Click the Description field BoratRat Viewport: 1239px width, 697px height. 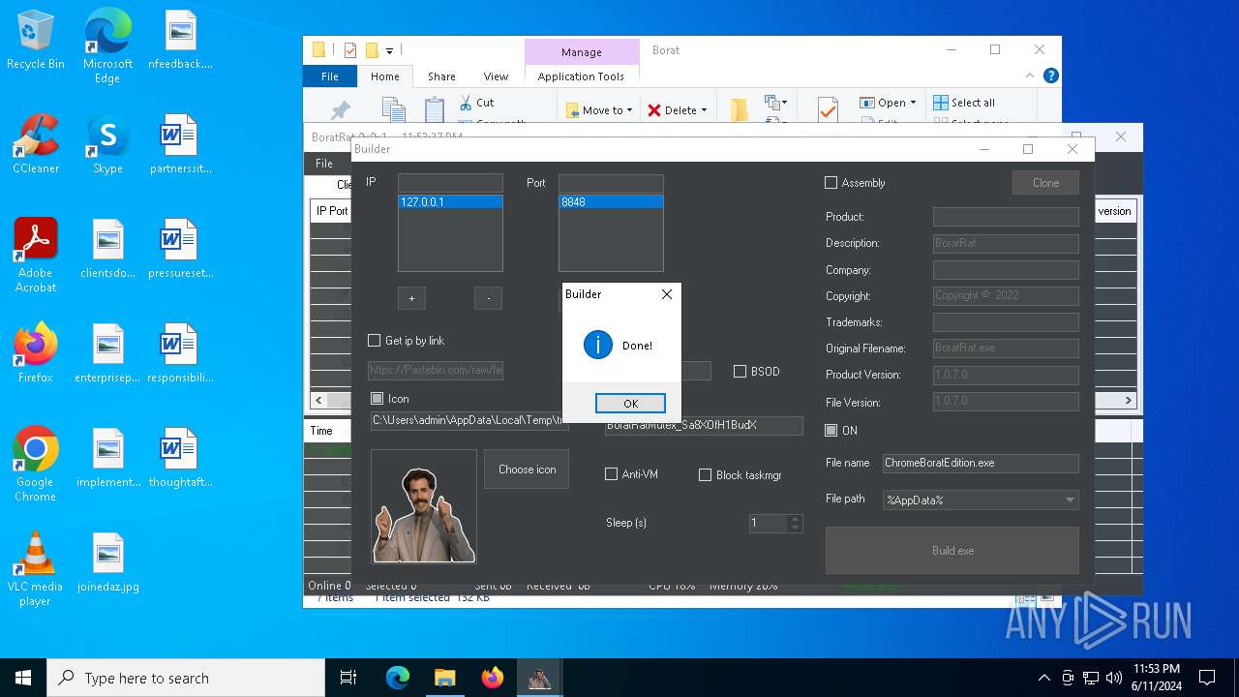(x=1006, y=243)
